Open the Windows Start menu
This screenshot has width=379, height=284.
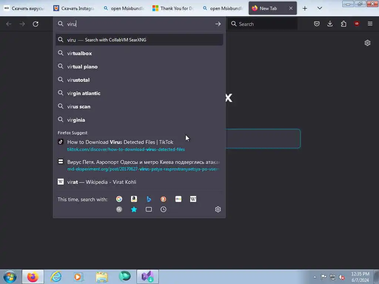point(10,277)
